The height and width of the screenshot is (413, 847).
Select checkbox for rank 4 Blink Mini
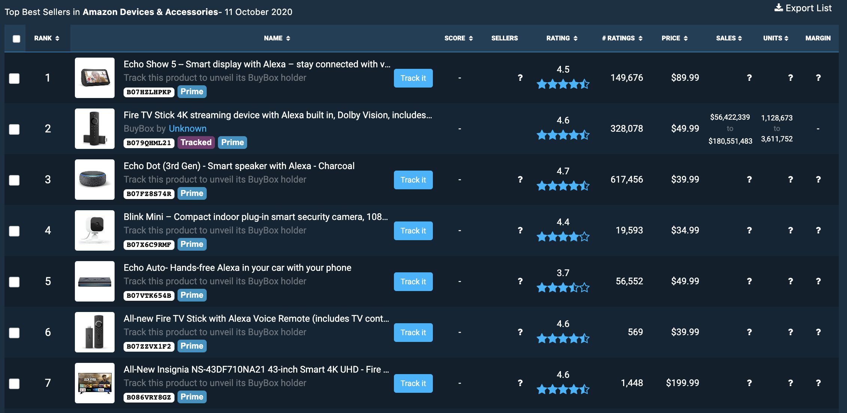click(14, 231)
